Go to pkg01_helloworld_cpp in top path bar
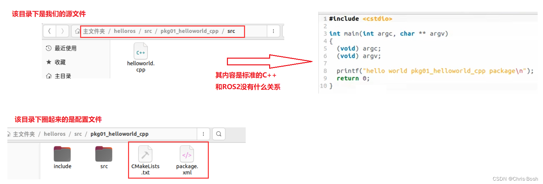The width and height of the screenshot is (543, 184). point(189,31)
